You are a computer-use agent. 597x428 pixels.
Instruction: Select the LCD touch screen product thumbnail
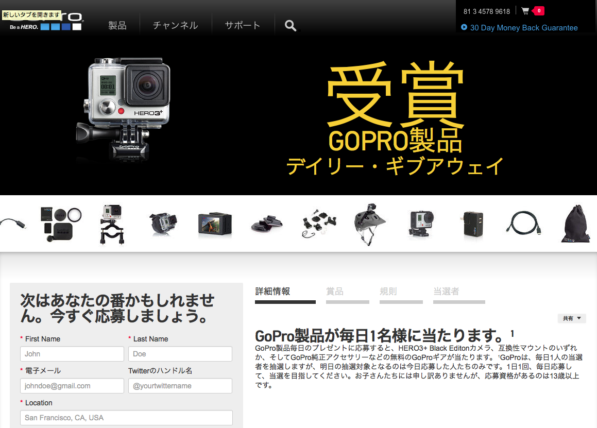tap(215, 224)
